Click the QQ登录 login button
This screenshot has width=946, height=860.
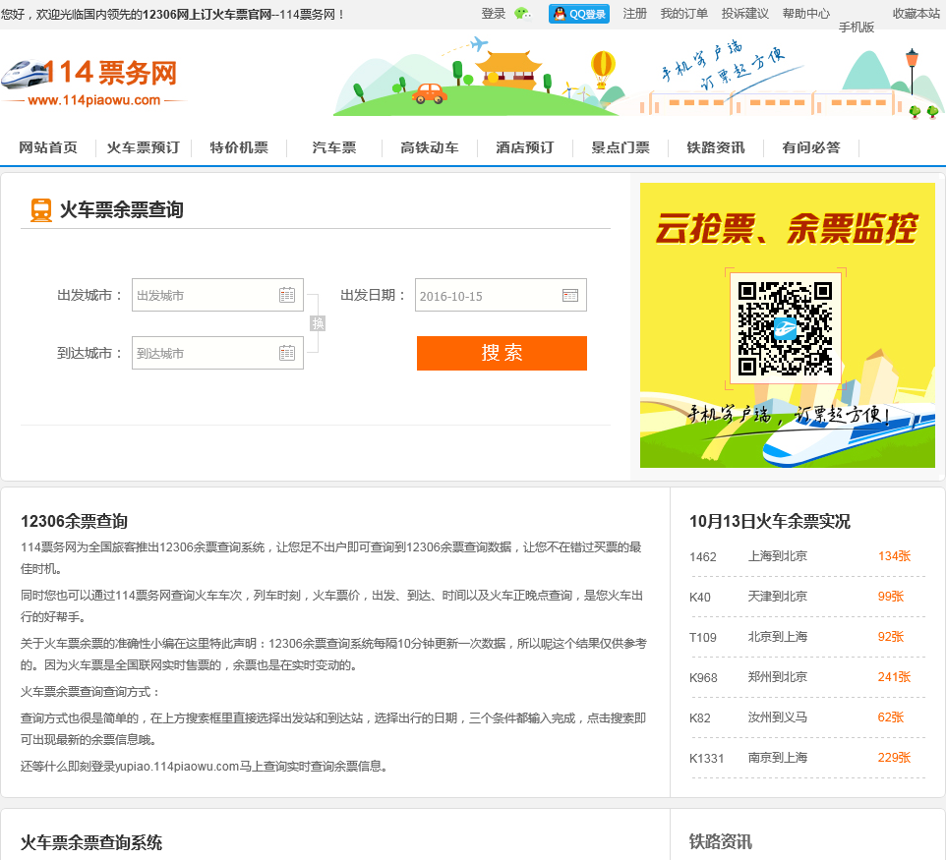[579, 14]
